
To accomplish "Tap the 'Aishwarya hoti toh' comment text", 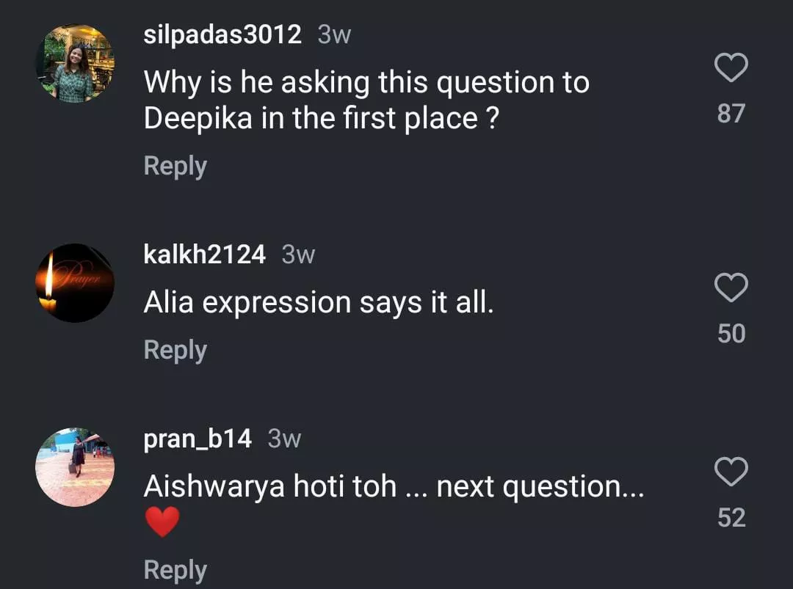I will 394,486.
